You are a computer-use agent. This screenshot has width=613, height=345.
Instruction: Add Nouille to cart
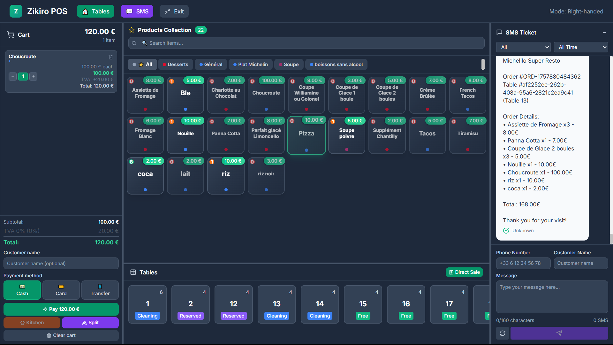(185, 135)
